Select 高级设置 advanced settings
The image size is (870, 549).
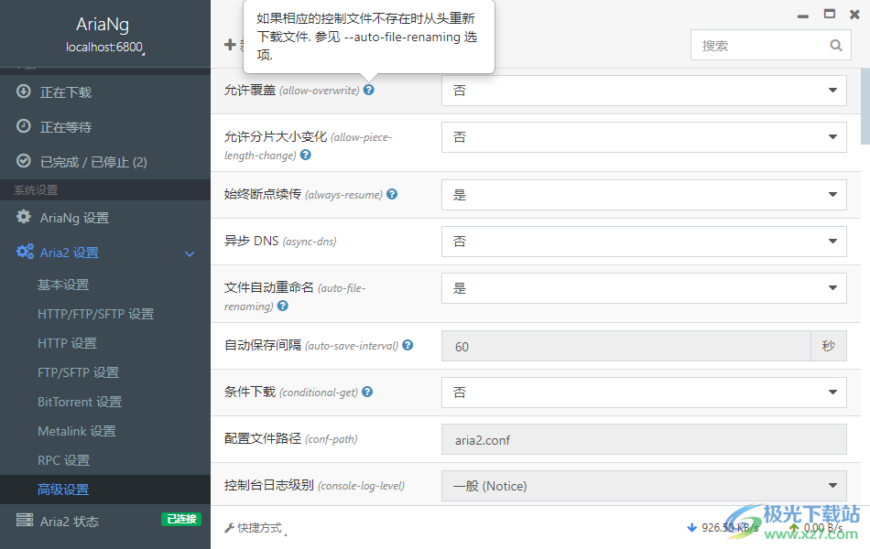point(63,490)
